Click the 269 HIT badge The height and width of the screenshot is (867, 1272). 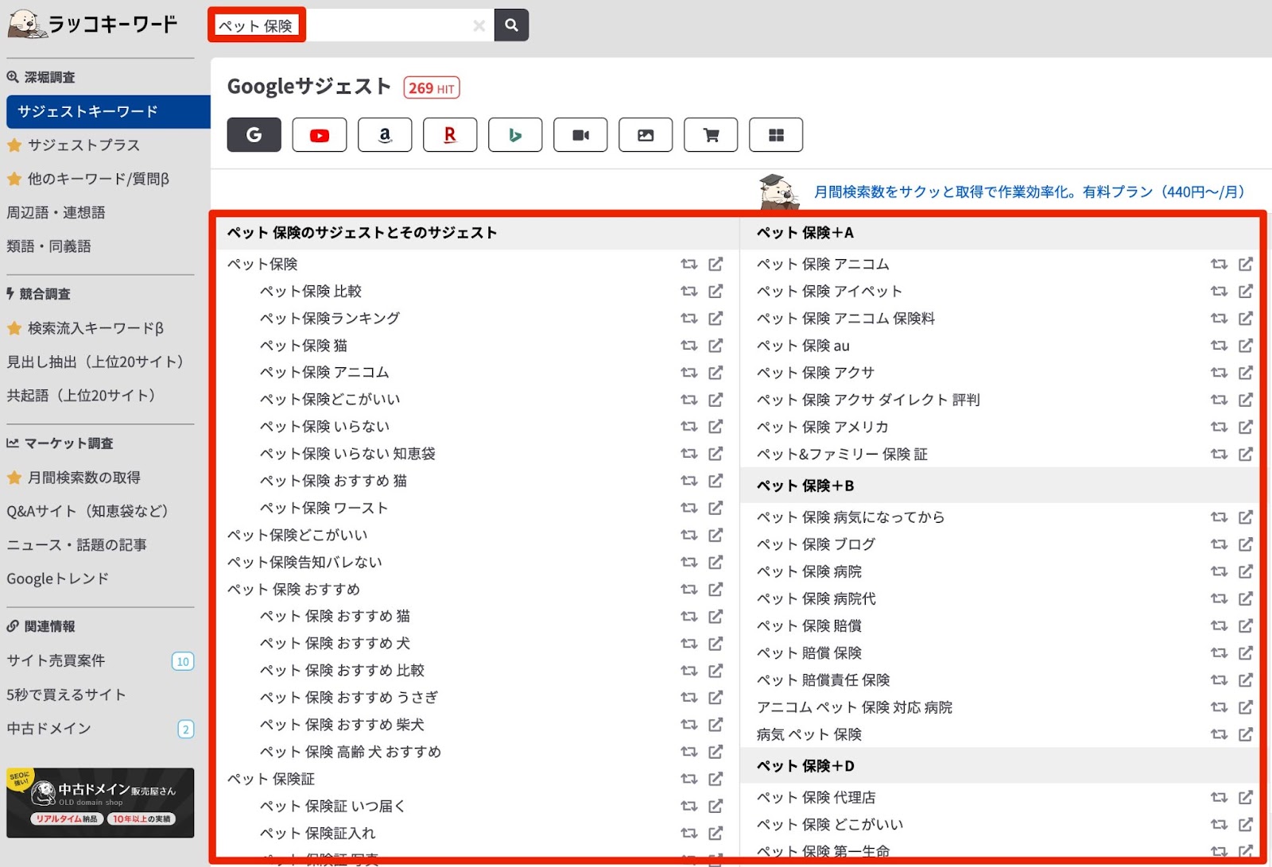coord(432,87)
